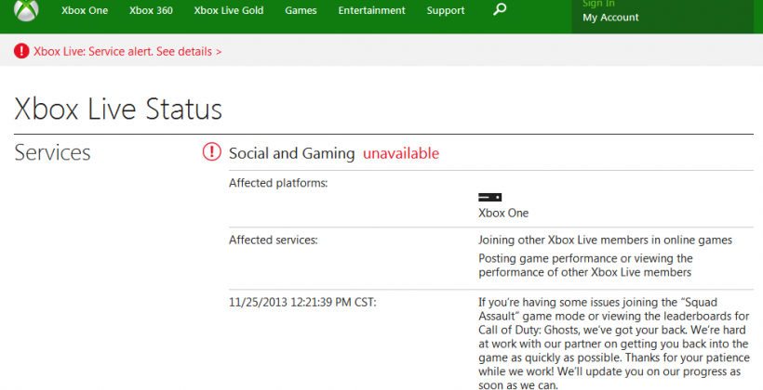Click the Social and Gaming heading
The width and height of the screenshot is (763, 390).
click(x=291, y=153)
